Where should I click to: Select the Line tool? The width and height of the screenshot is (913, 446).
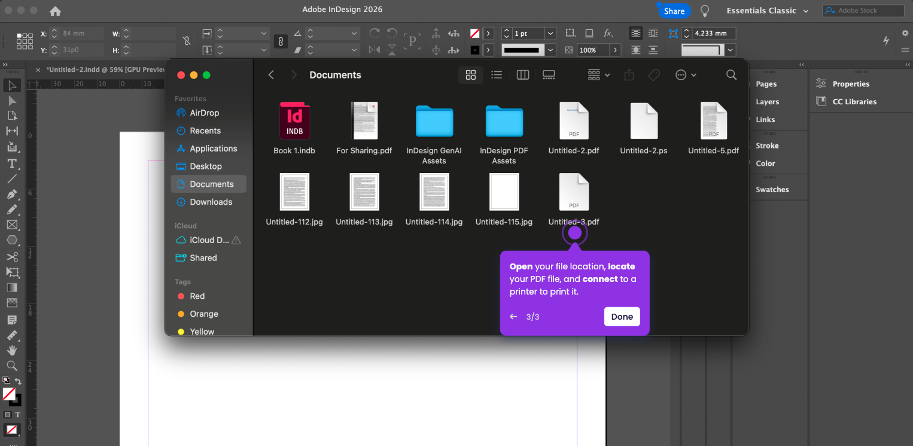click(x=12, y=179)
